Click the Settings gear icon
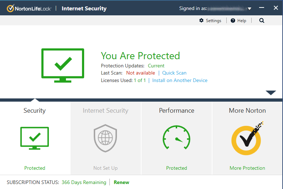Viewport: 283px width, 189px height. pyautogui.click(x=201, y=21)
